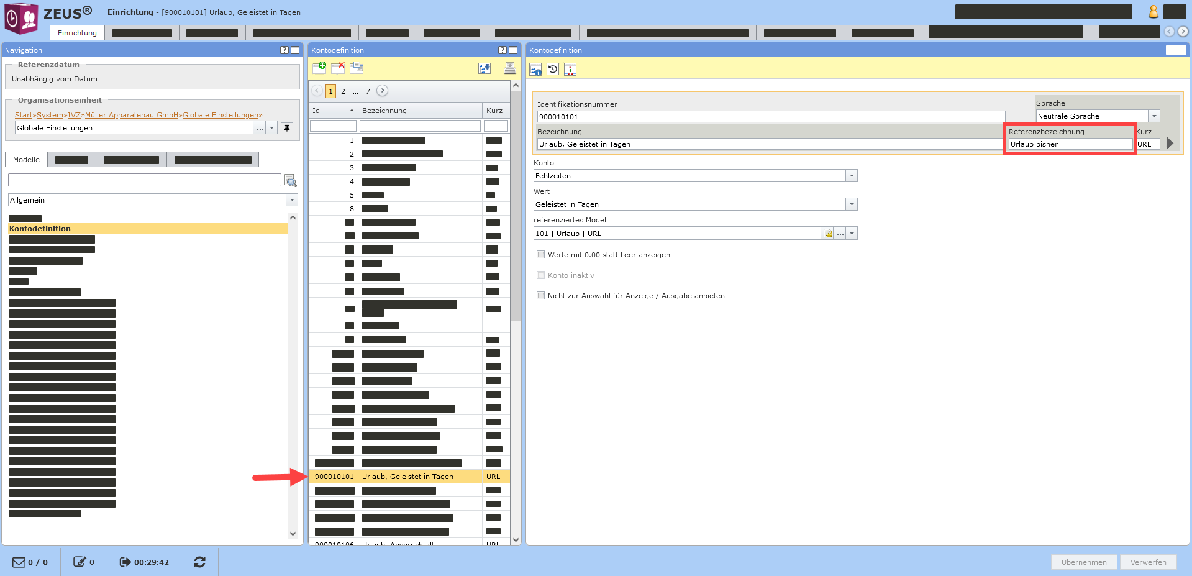Check 'Nicht zur Auswahl für Anzeige' option

click(x=540, y=296)
